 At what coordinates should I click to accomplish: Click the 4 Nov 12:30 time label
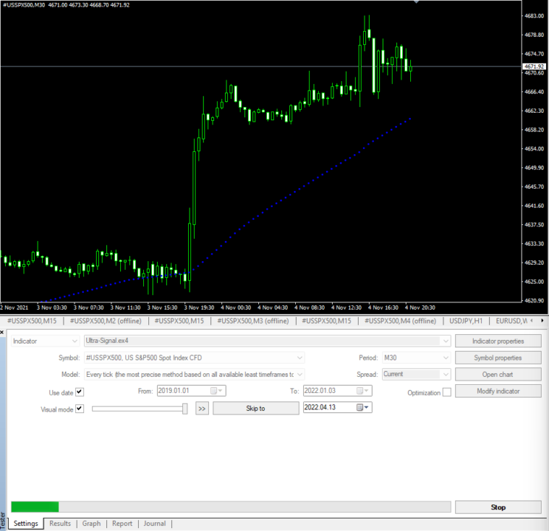(x=346, y=308)
